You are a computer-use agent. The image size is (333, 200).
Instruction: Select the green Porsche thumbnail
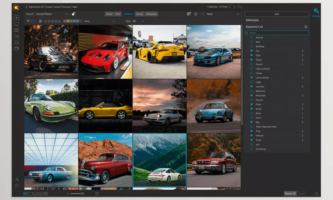point(51,106)
